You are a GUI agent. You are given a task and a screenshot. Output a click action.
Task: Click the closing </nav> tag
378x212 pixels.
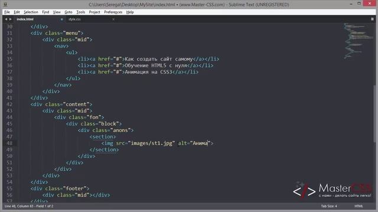coord(63,85)
